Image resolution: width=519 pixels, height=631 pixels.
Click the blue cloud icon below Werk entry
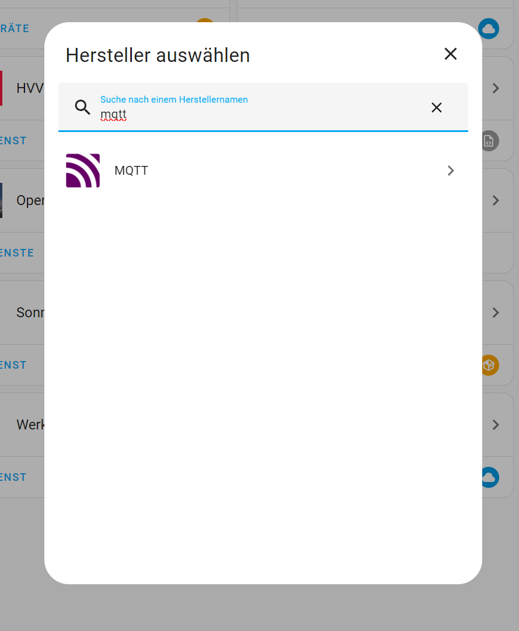tap(490, 477)
